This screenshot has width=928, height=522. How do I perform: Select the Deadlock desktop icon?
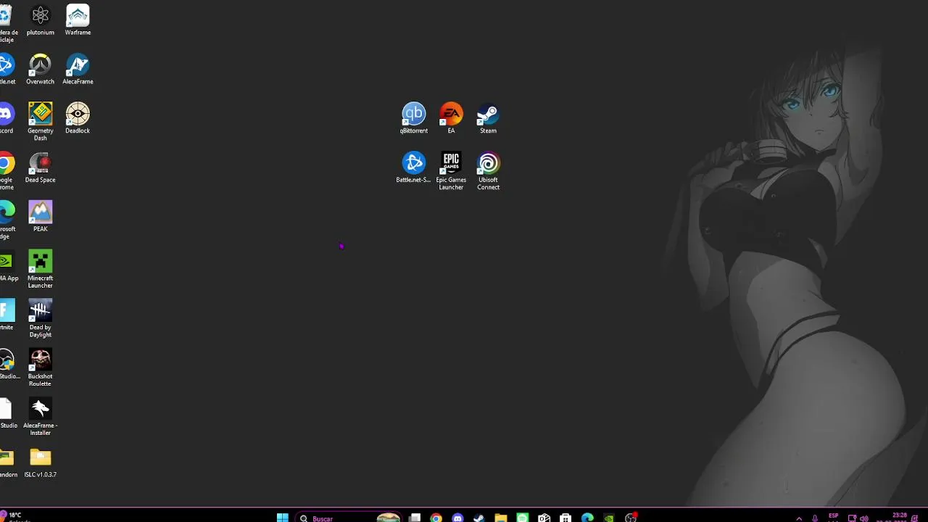point(78,118)
